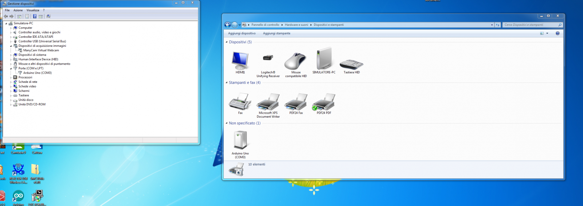
Task: Click Hardware e suoni in breadcrumb
Action: coord(296,25)
